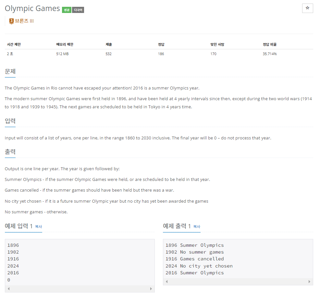Click the 제출 column header
Image resolution: width=320 pixels, height=297 pixels.
109,44
